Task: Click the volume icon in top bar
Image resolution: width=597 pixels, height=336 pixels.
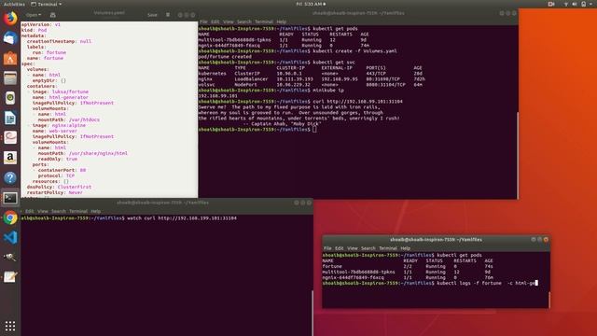Action: 575,4
